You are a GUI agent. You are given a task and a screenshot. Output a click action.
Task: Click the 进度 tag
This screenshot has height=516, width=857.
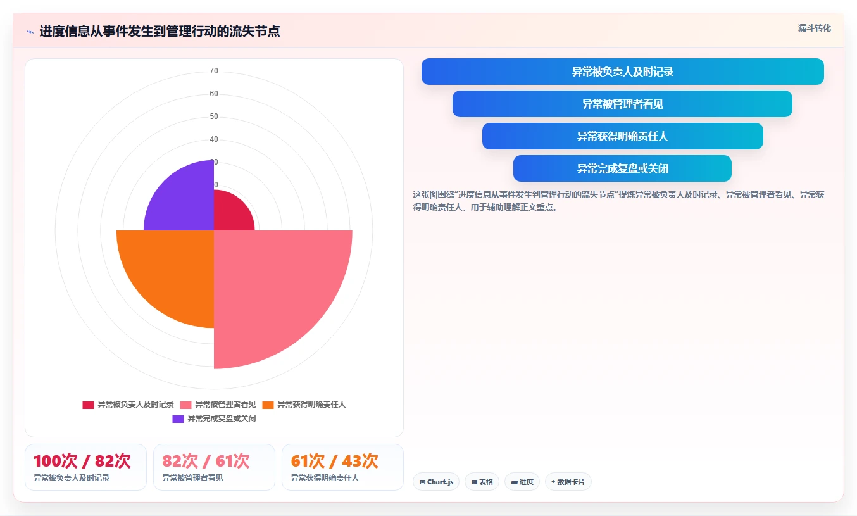click(522, 482)
